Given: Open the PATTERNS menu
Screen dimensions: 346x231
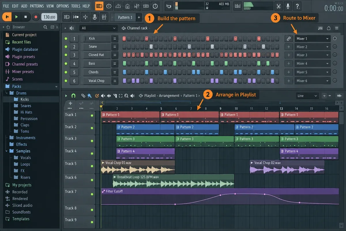Looking at the screenshot, I should coord(37,6).
